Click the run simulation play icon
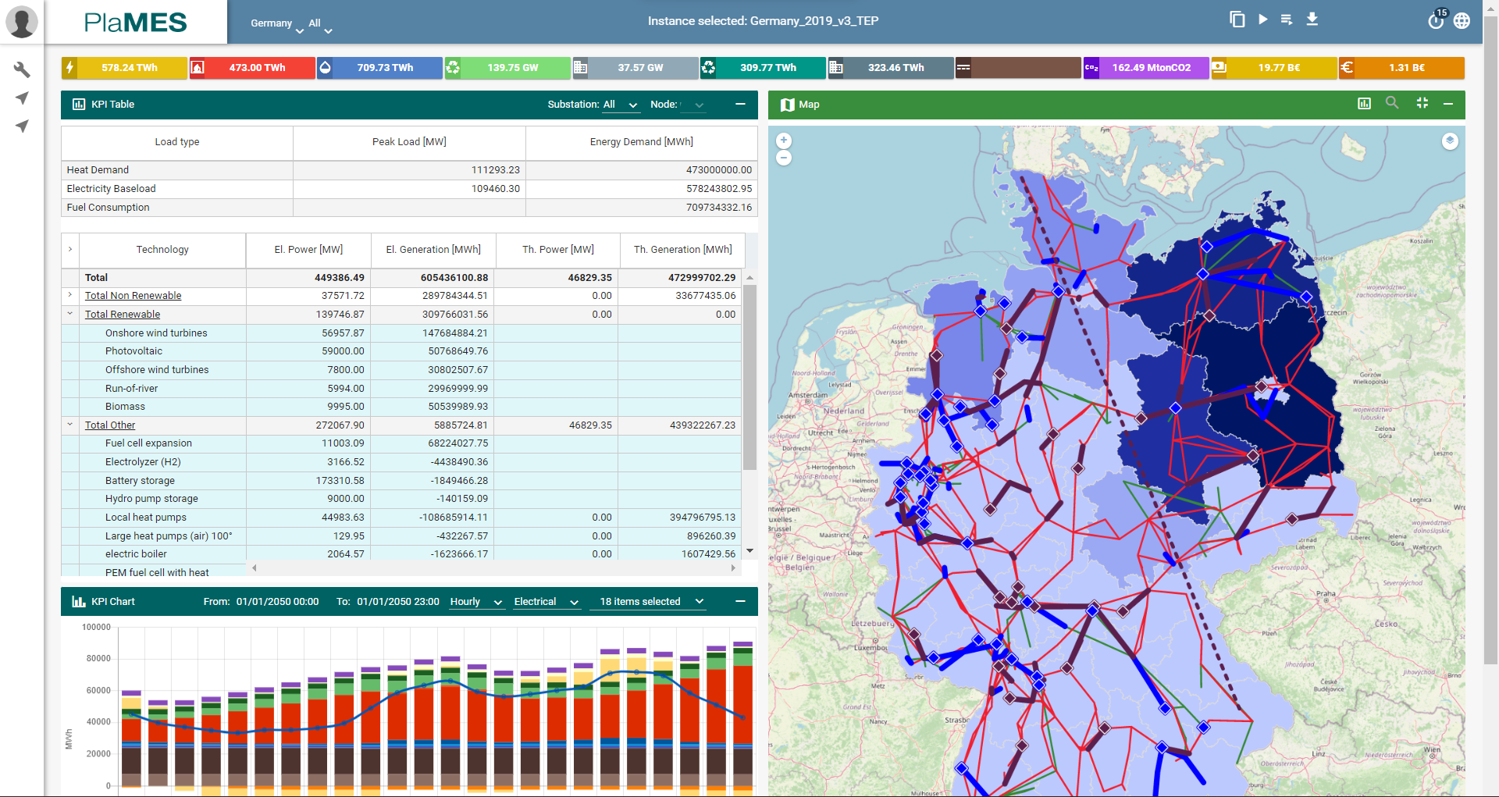This screenshot has width=1499, height=797. coord(1262,20)
